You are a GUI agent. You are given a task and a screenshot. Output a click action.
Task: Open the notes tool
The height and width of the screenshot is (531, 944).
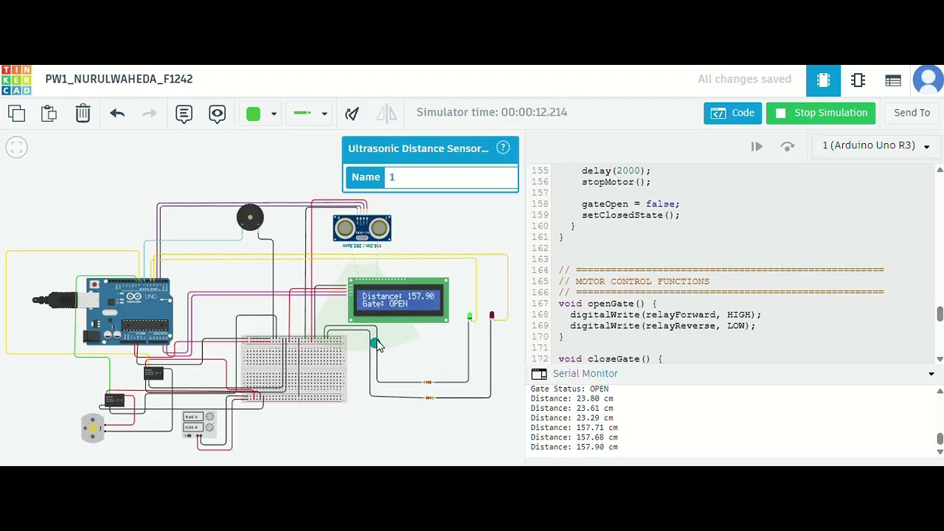(x=184, y=114)
